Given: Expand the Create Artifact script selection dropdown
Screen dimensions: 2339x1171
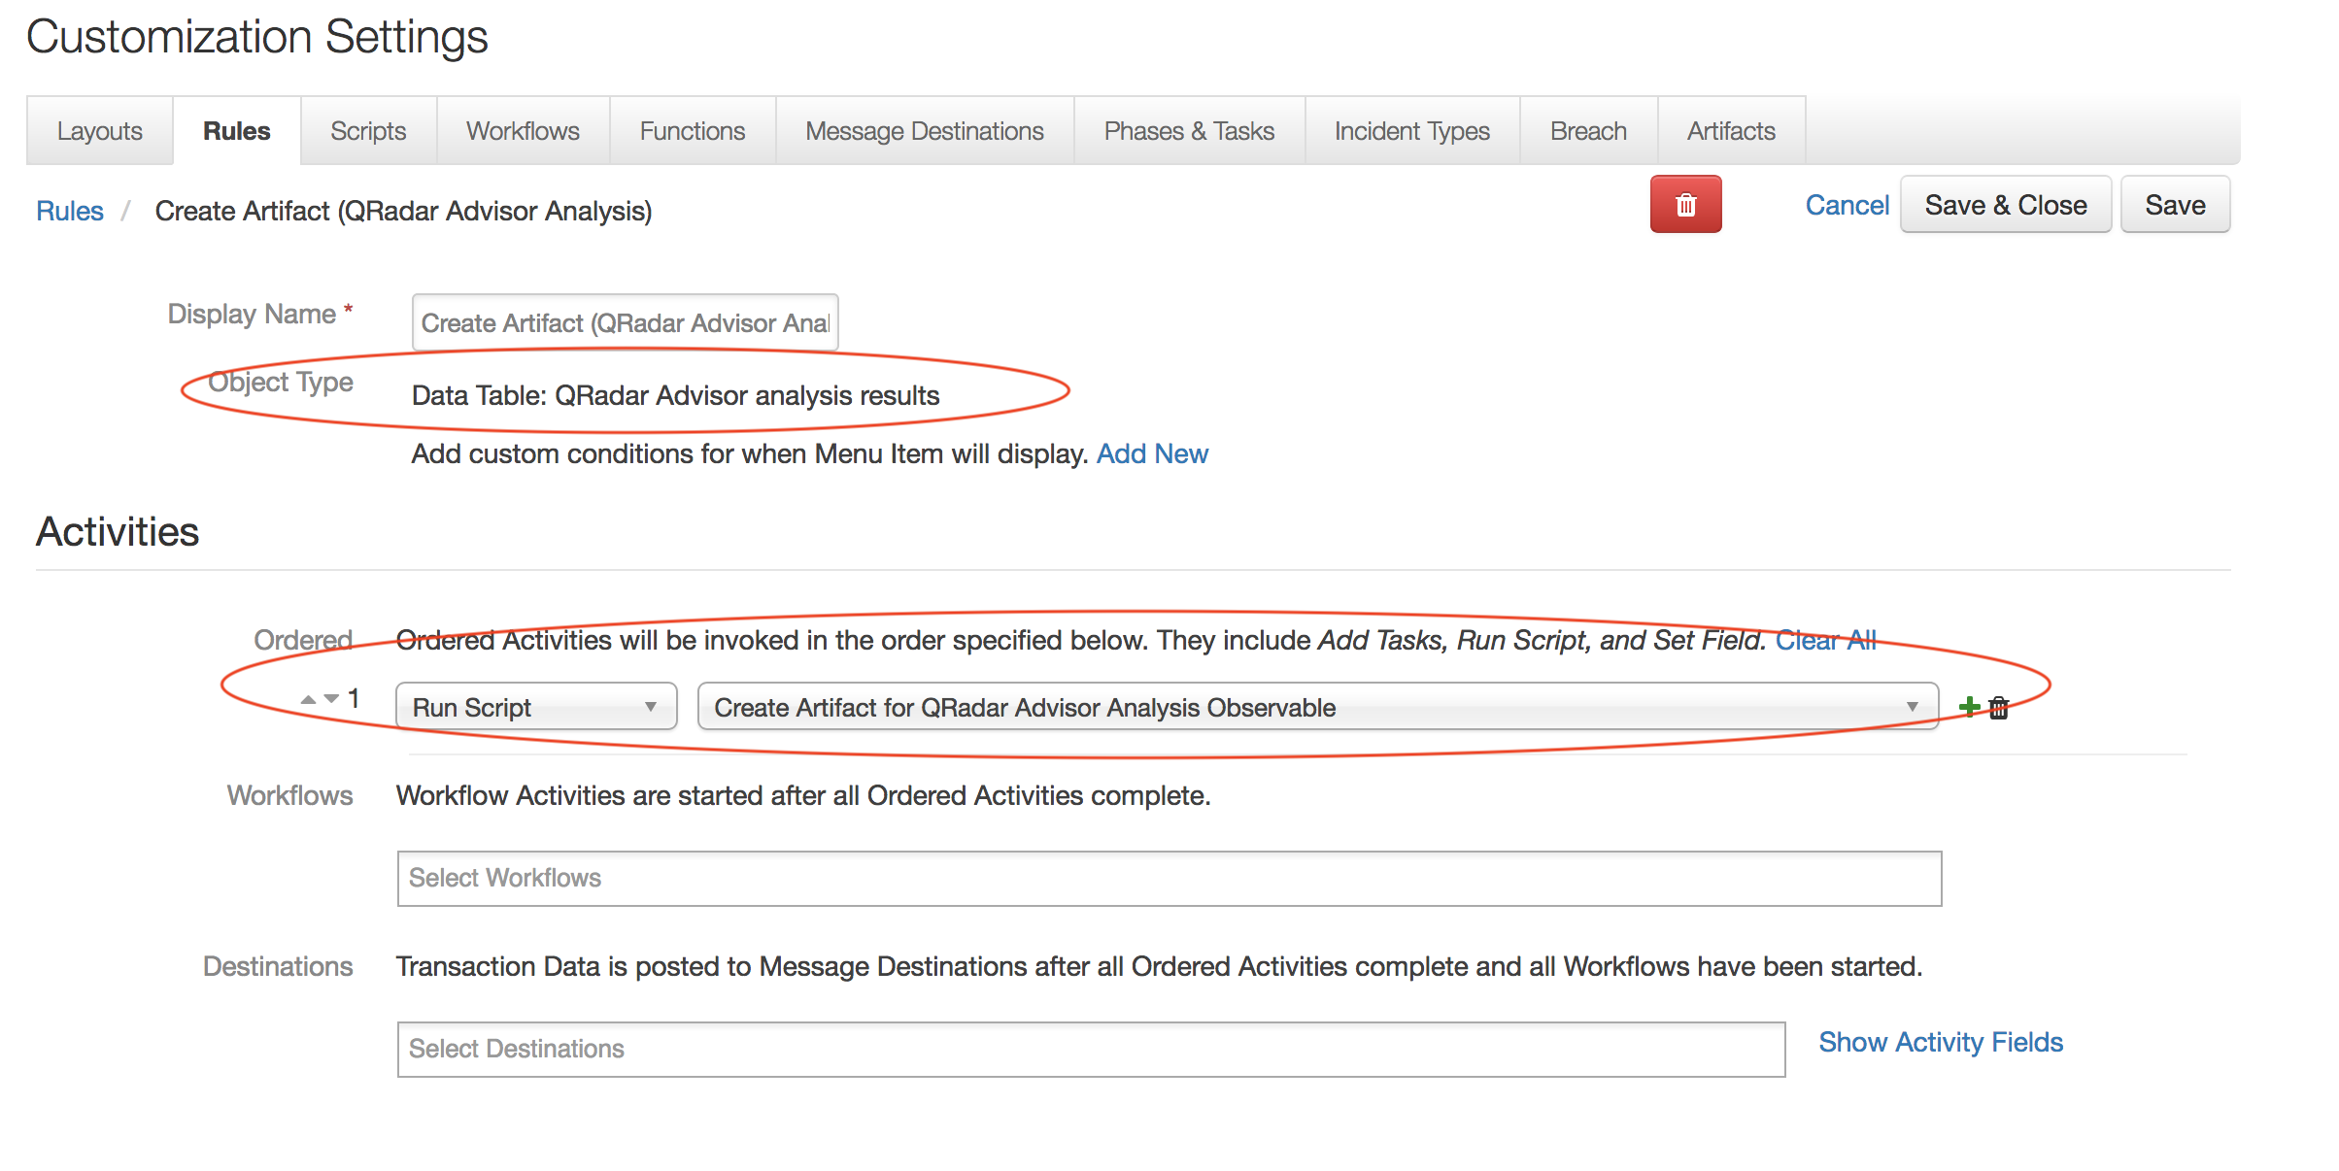Looking at the screenshot, I should 1316,707.
